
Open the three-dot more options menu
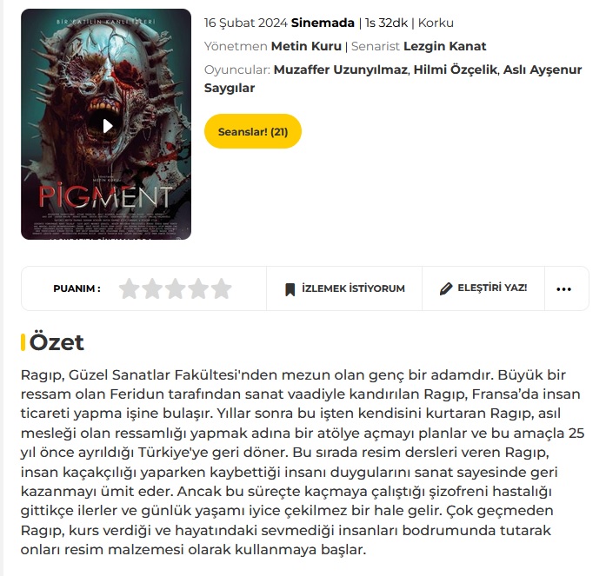pyautogui.click(x=563, y=289)
